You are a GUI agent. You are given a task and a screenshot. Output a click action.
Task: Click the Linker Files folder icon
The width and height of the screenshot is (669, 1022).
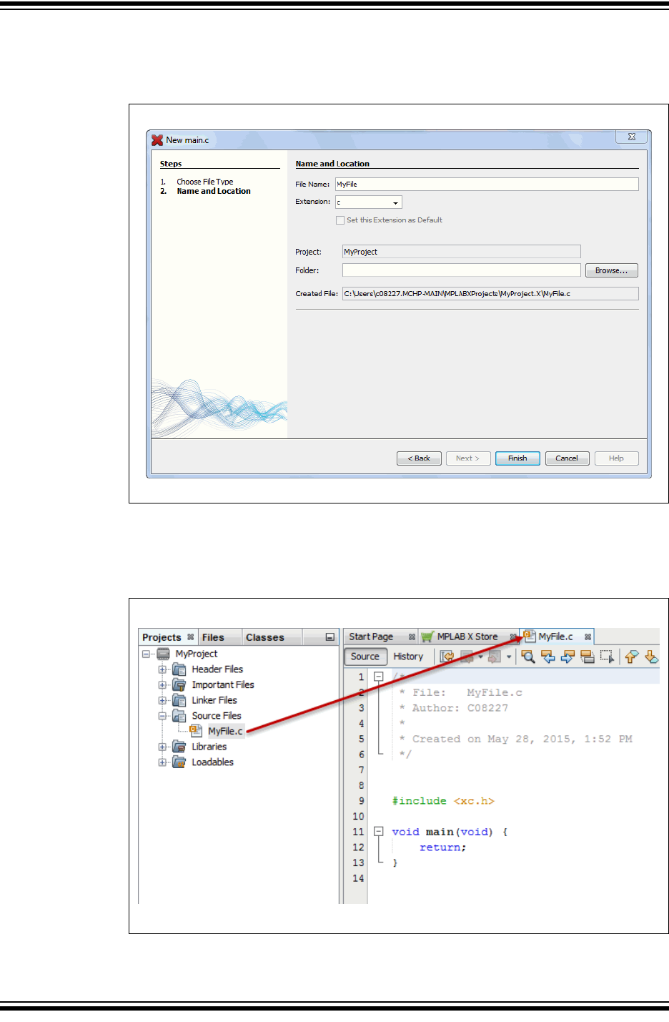coord(179,700)
